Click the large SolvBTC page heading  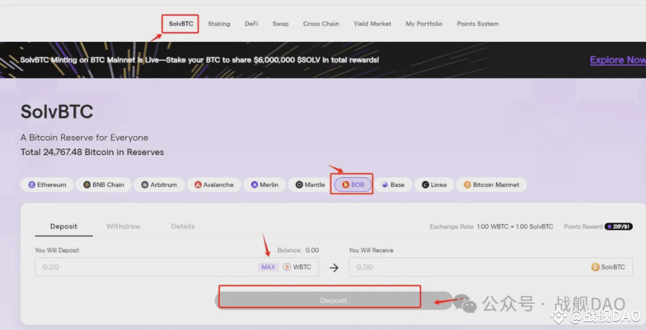click(57, 112)
